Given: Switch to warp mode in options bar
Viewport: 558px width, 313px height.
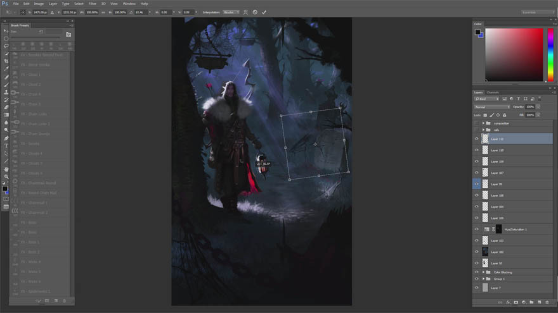Looking at the screenshot, I should [x=245, y=12].
